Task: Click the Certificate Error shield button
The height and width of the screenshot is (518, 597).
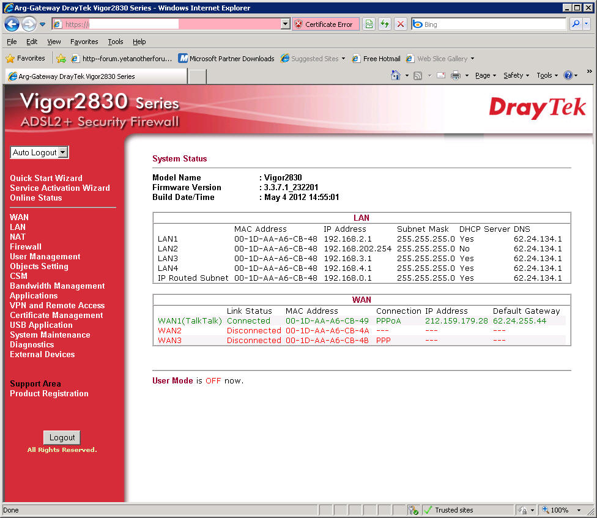Action: click(x=325, y=24)
